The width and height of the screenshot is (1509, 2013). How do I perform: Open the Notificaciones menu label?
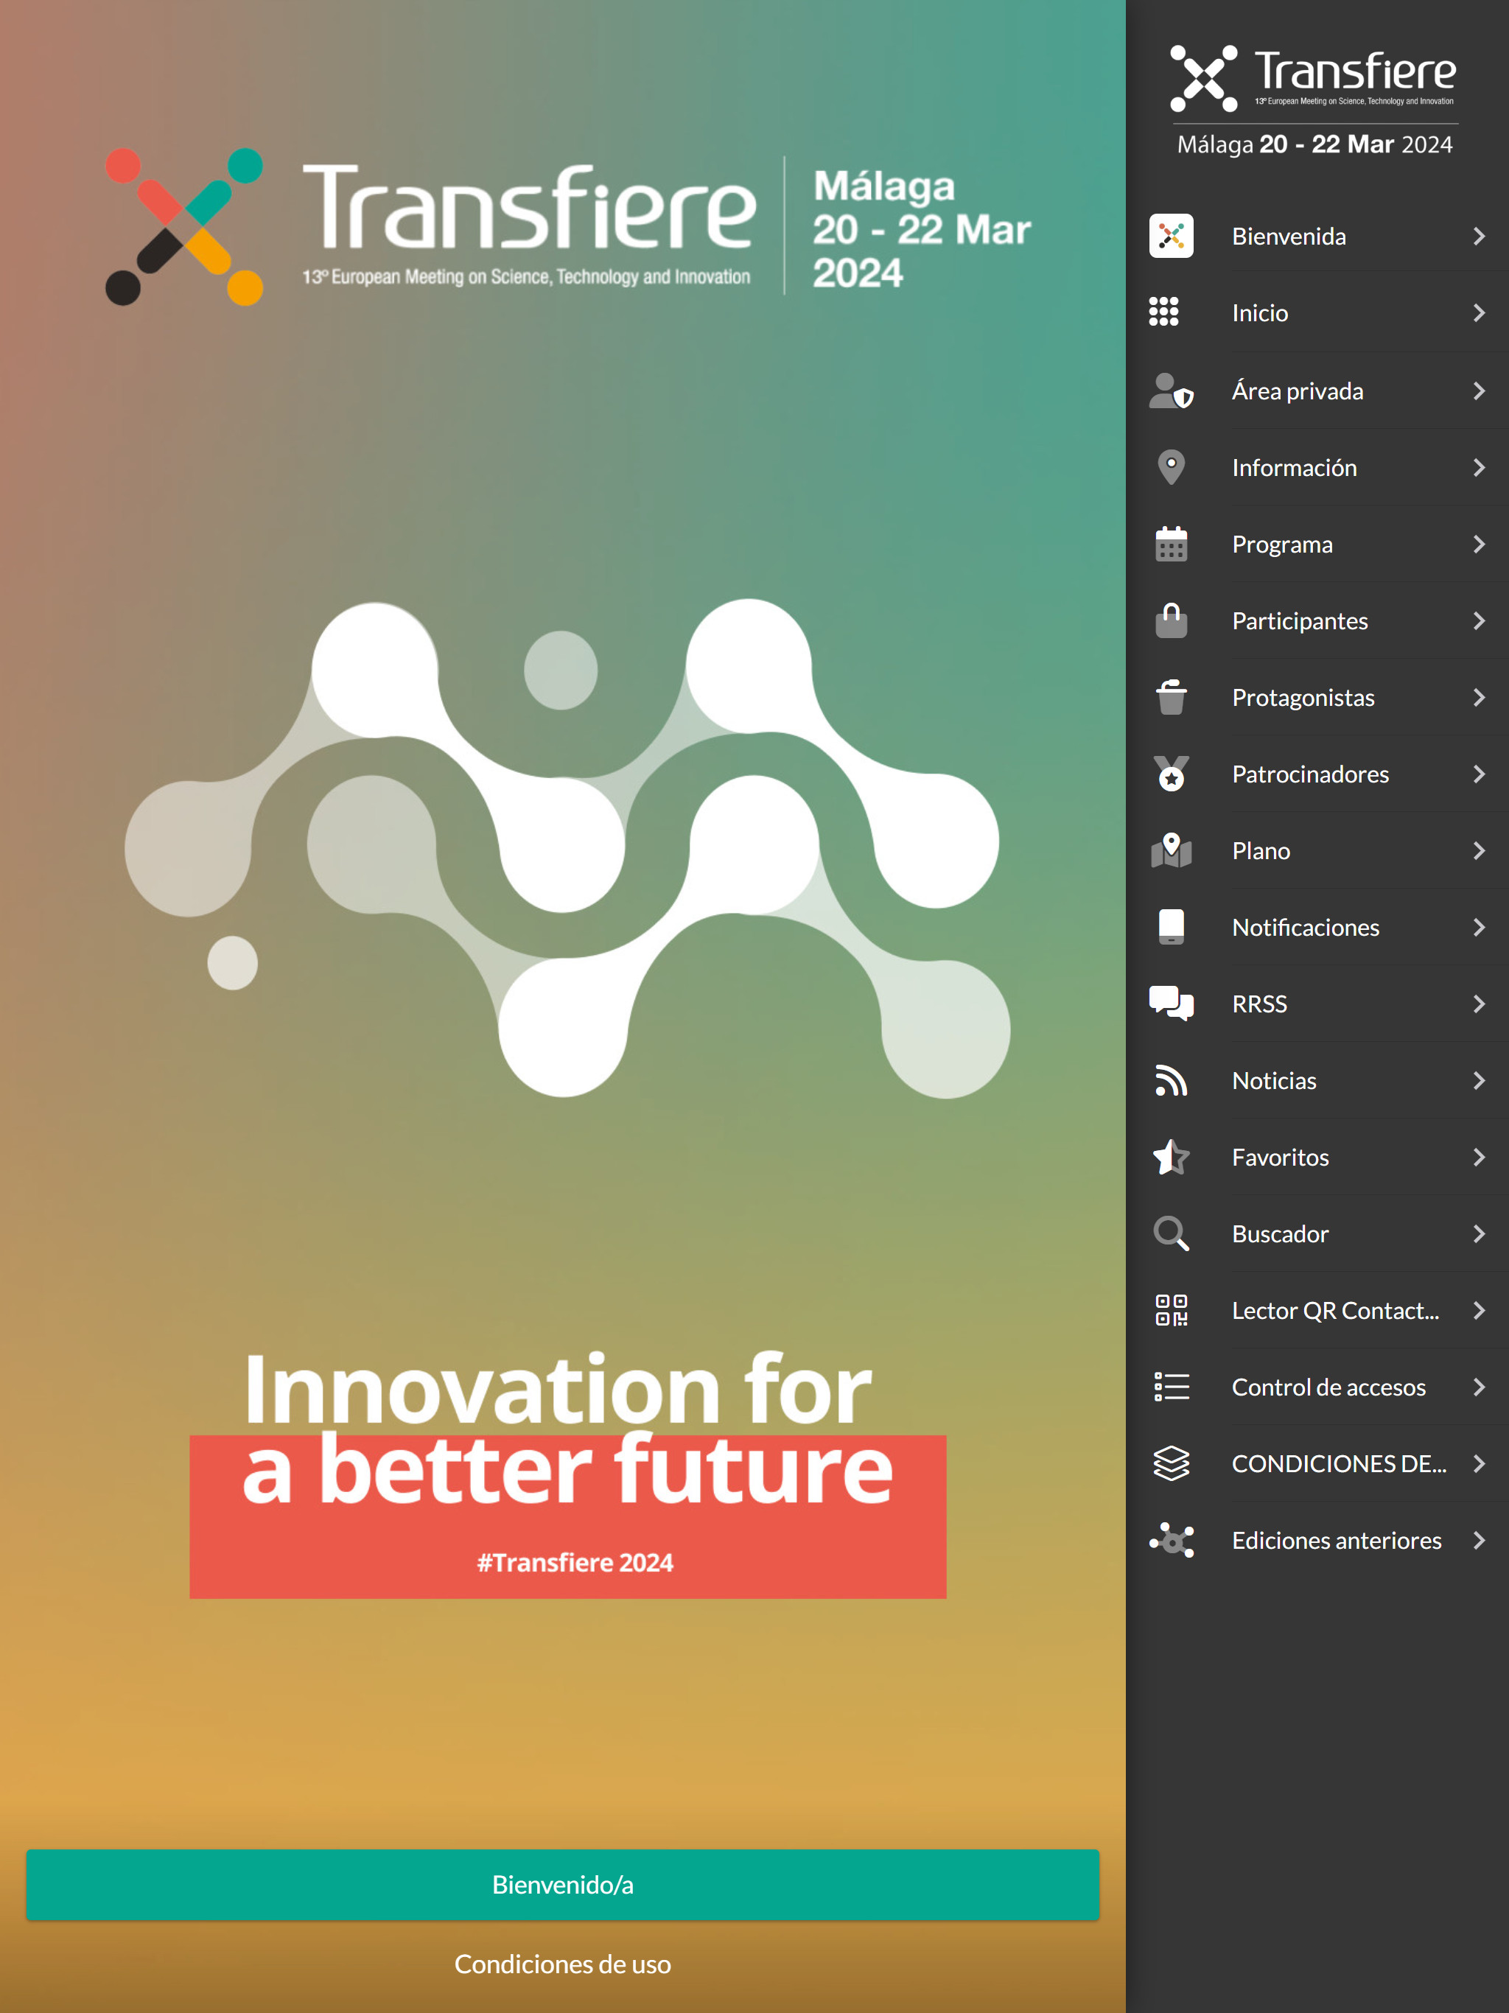click(1305, 926)
